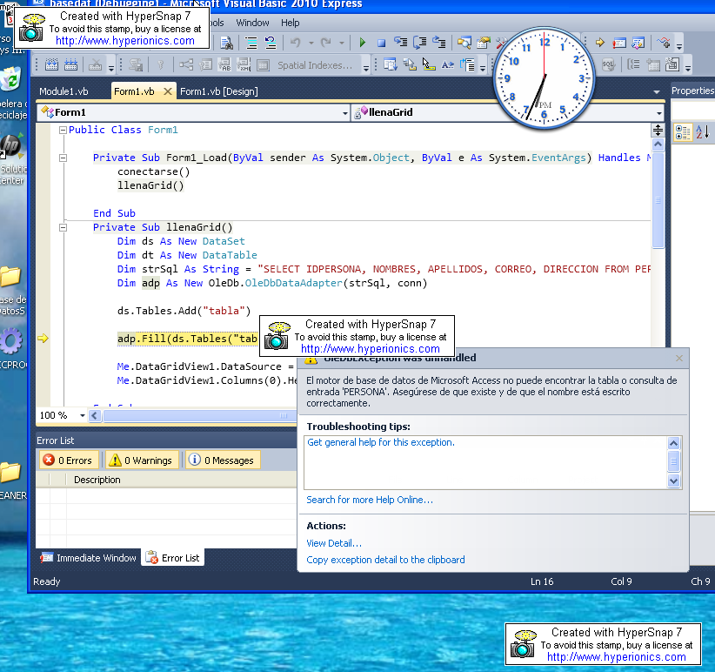Click the split editor handle above scrollbar
The image size is (715, 672).
658,130
